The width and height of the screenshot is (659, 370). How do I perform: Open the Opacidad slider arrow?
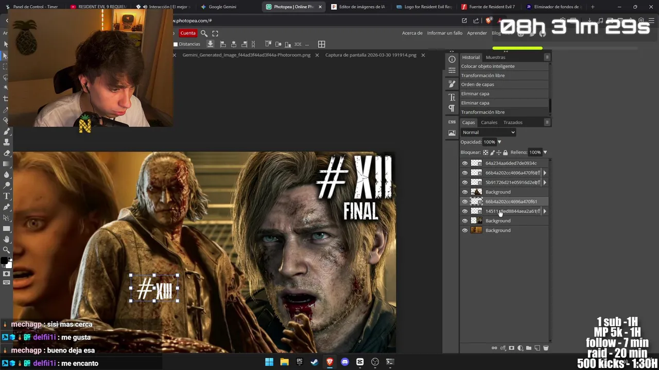tap(499, 142)
